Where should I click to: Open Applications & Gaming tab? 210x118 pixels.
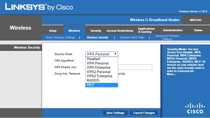(146, 30)
